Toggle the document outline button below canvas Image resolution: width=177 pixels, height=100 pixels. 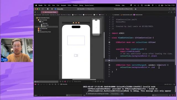61,81
